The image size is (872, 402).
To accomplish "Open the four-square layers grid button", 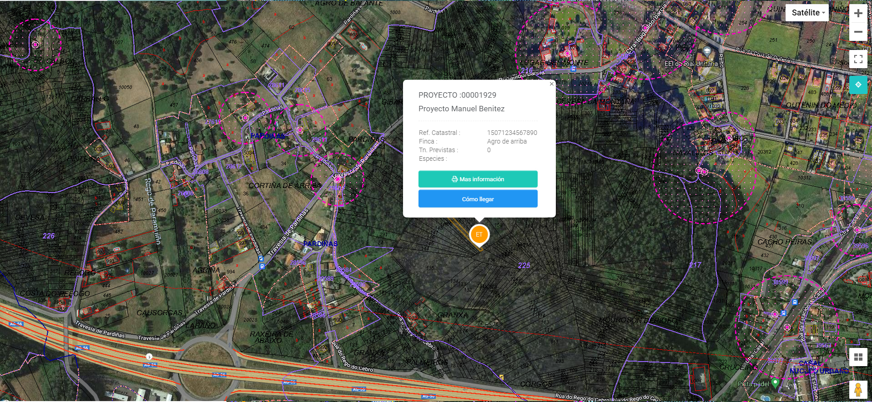I will pos(858,357).
